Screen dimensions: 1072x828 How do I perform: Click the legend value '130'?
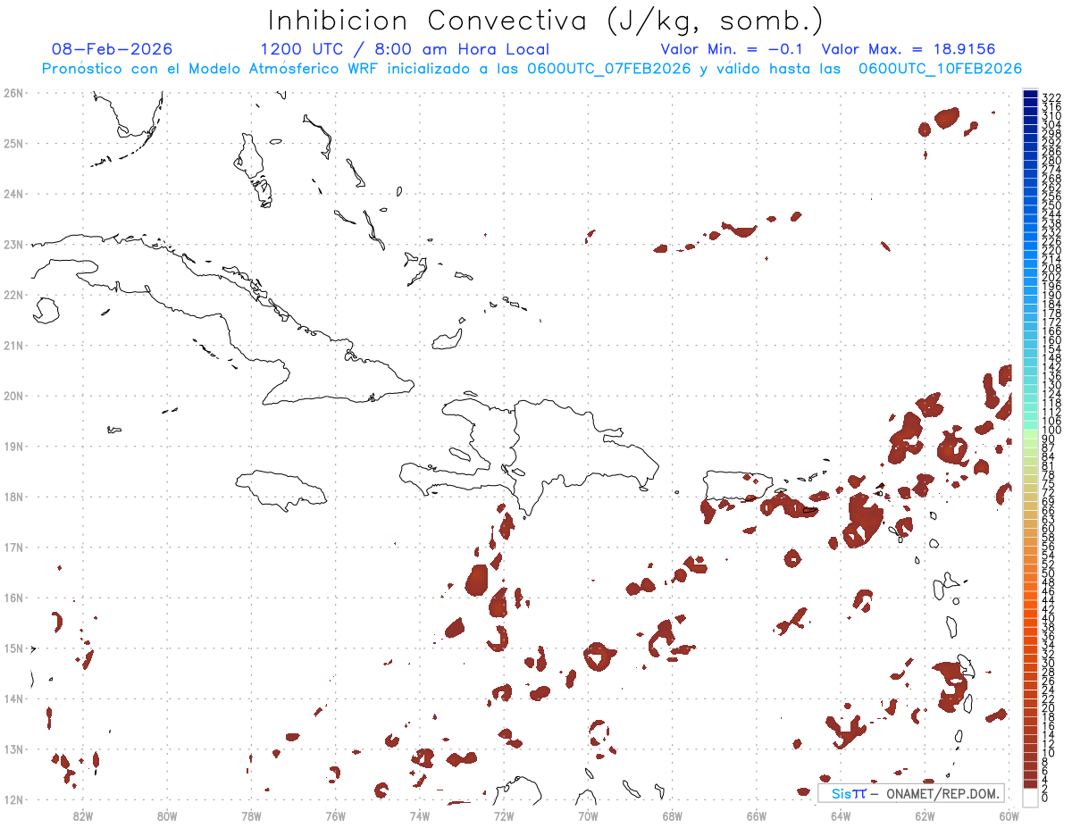(1051, 385)
